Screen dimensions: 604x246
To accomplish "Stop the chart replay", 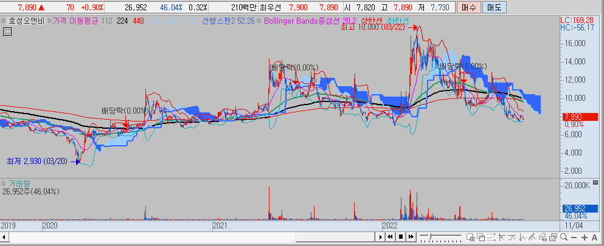I will 401,237.
